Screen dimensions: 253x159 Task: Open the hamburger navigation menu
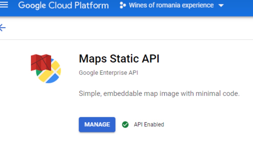pyautogui.click(x=4, y=5)
